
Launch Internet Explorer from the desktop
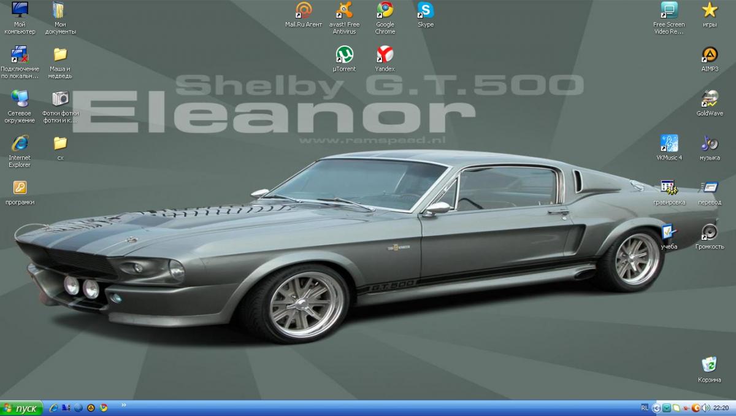pos(20,143)
